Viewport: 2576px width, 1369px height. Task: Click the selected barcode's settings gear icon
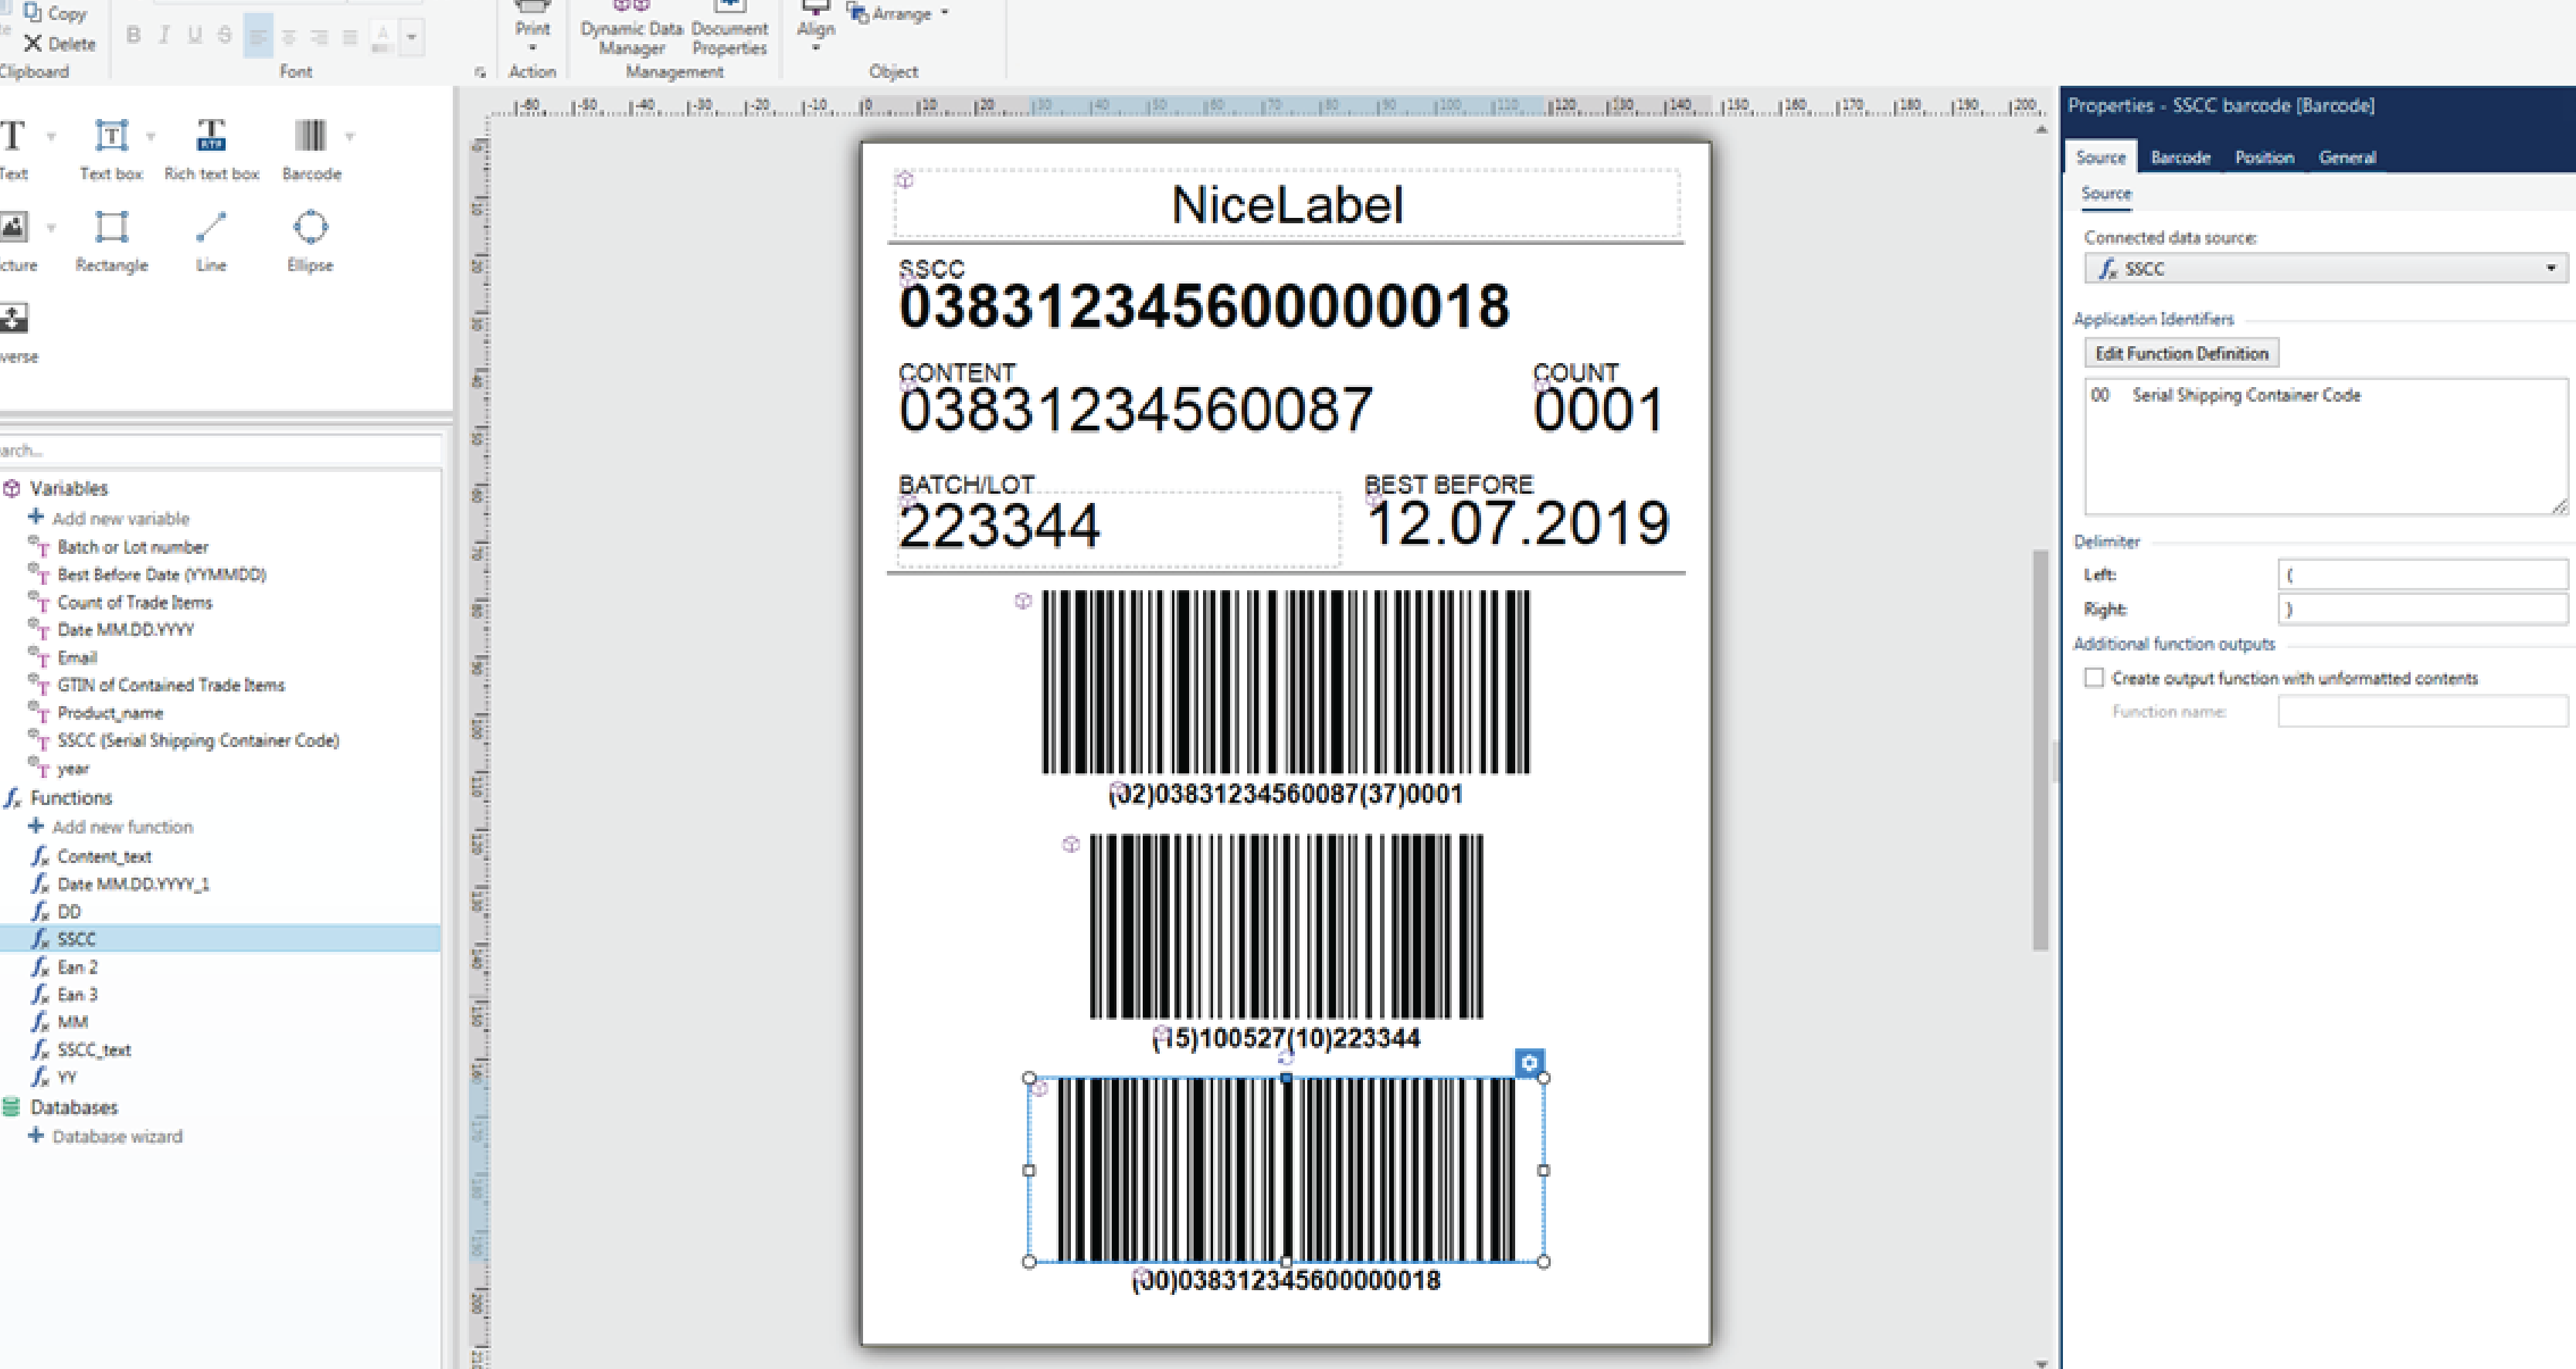tap(1529, 1062)
